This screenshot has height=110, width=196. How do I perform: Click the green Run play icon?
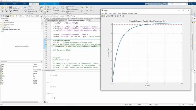[x=82, y=7]
